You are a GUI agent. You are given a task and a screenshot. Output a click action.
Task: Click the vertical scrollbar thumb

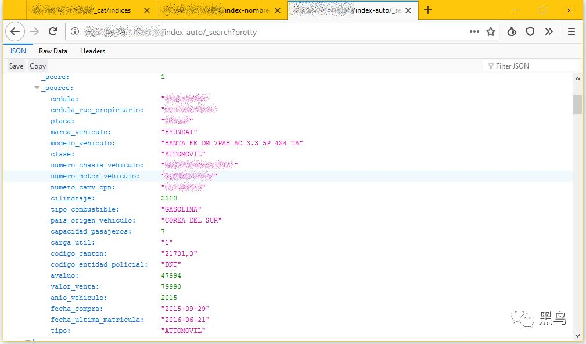click(x=577, y=105)
